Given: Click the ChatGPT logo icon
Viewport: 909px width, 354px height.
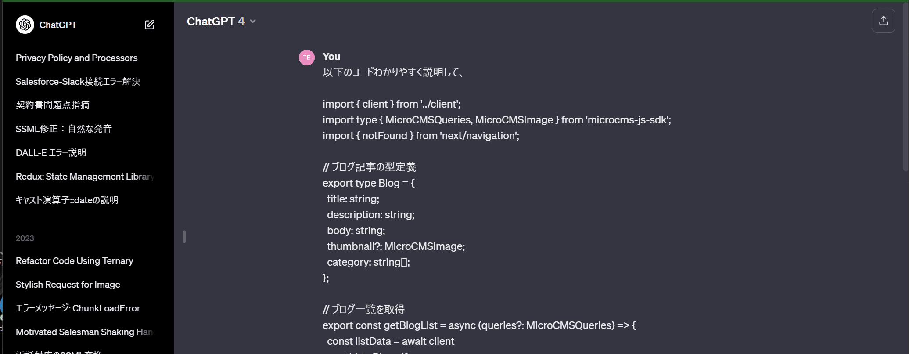Looking at the screenshot, I should [x=25, y=25].
